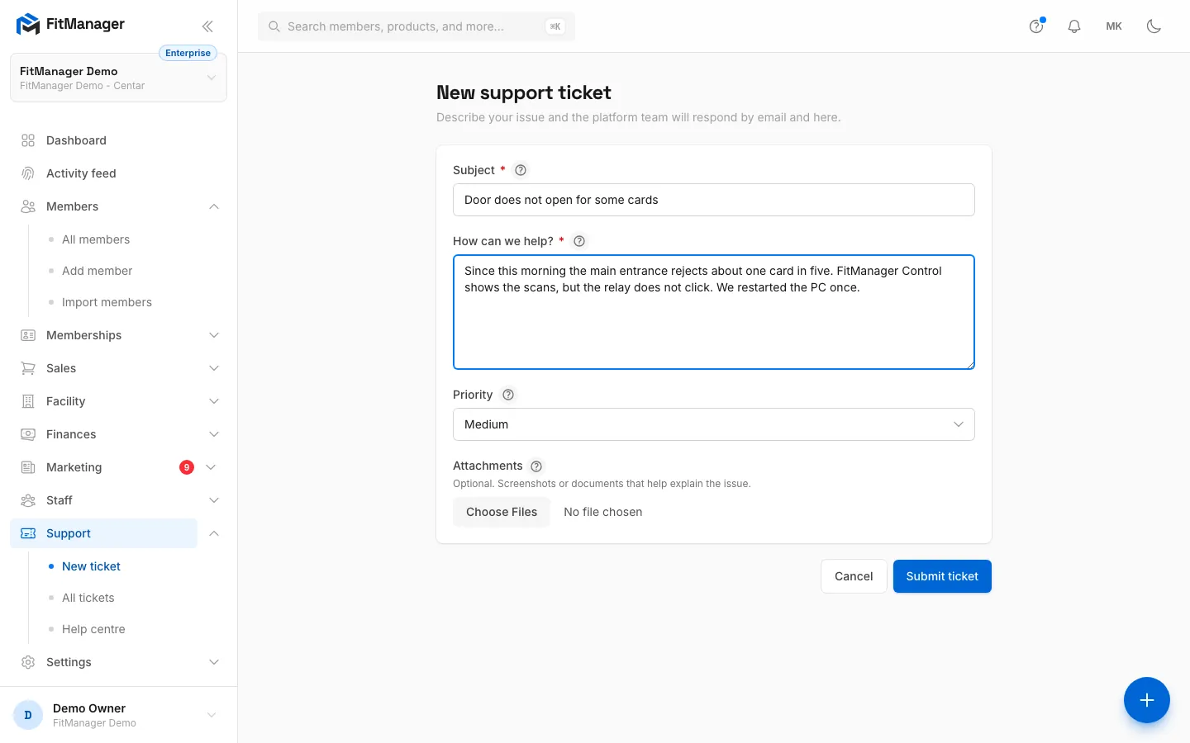This screenshot has width=1190, height=743.
Task: Expand the Finances section
Action: point(214,434)
